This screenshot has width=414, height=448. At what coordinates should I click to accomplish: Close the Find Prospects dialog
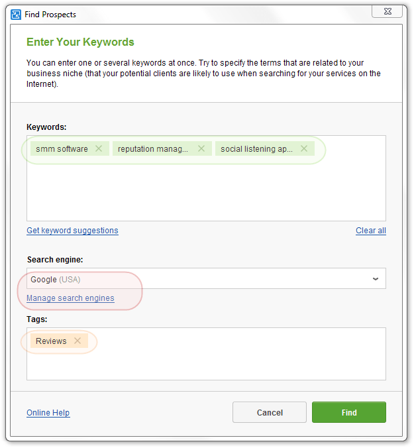click(x=388, y=11)
